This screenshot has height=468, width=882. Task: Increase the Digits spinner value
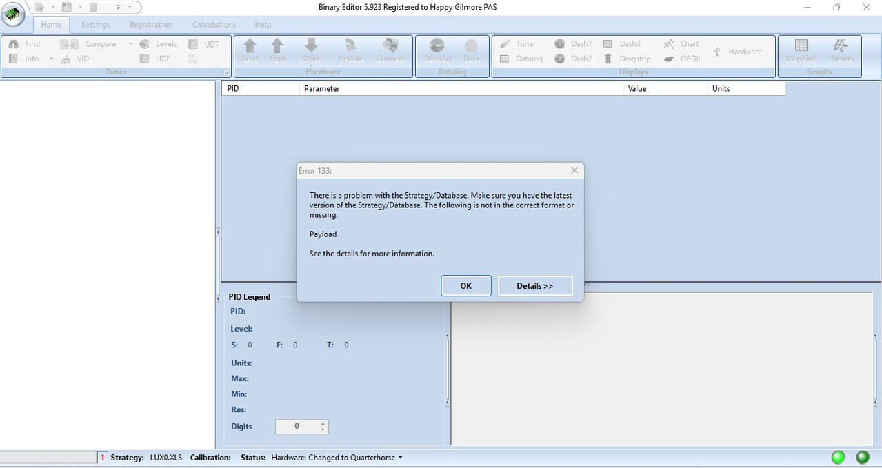coord(323,423)
